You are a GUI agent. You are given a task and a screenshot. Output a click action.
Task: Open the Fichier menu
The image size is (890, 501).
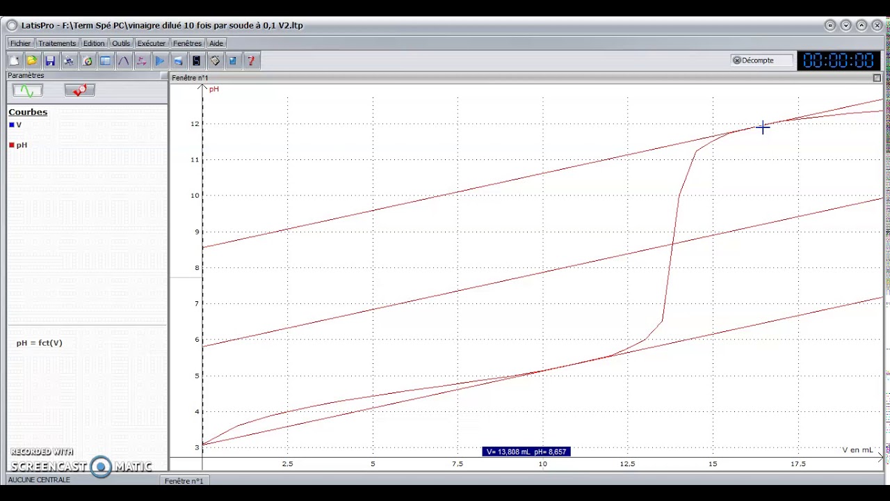(x=20, y=43)
